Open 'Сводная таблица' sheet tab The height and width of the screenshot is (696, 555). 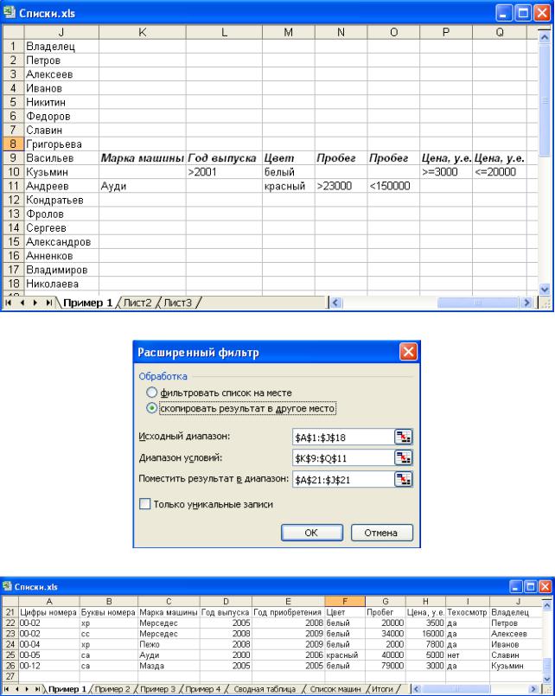[265, 689]
